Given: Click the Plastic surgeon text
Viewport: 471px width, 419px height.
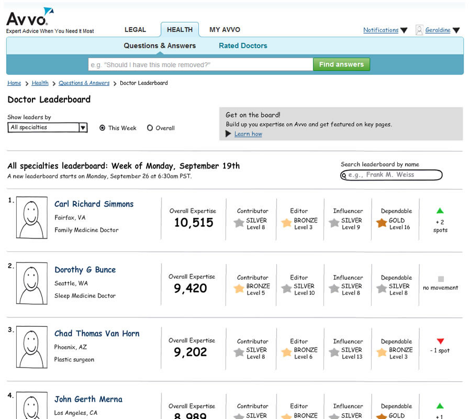Looking at the screenshot, I should tap(74, 359).
